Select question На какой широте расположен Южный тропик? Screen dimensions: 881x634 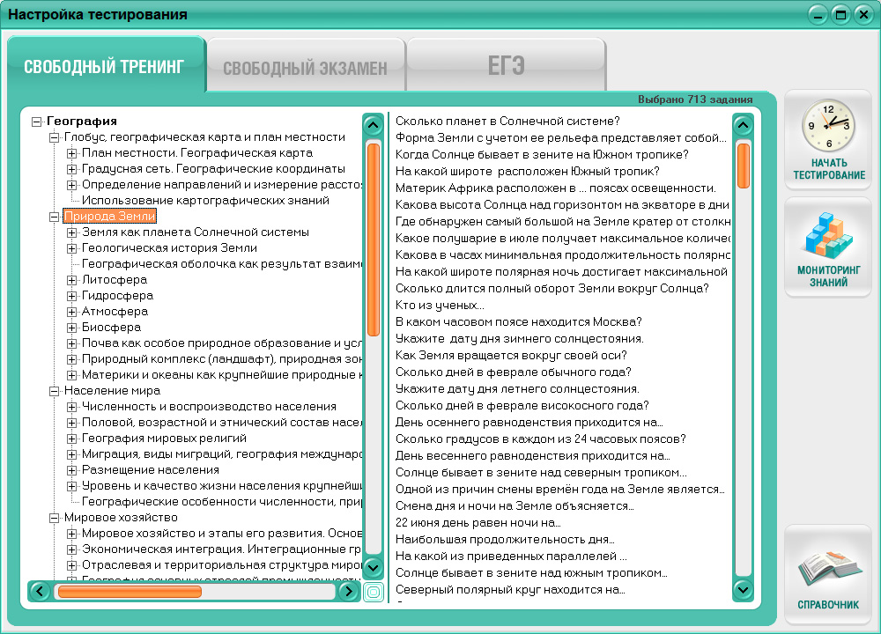(527, 172)
